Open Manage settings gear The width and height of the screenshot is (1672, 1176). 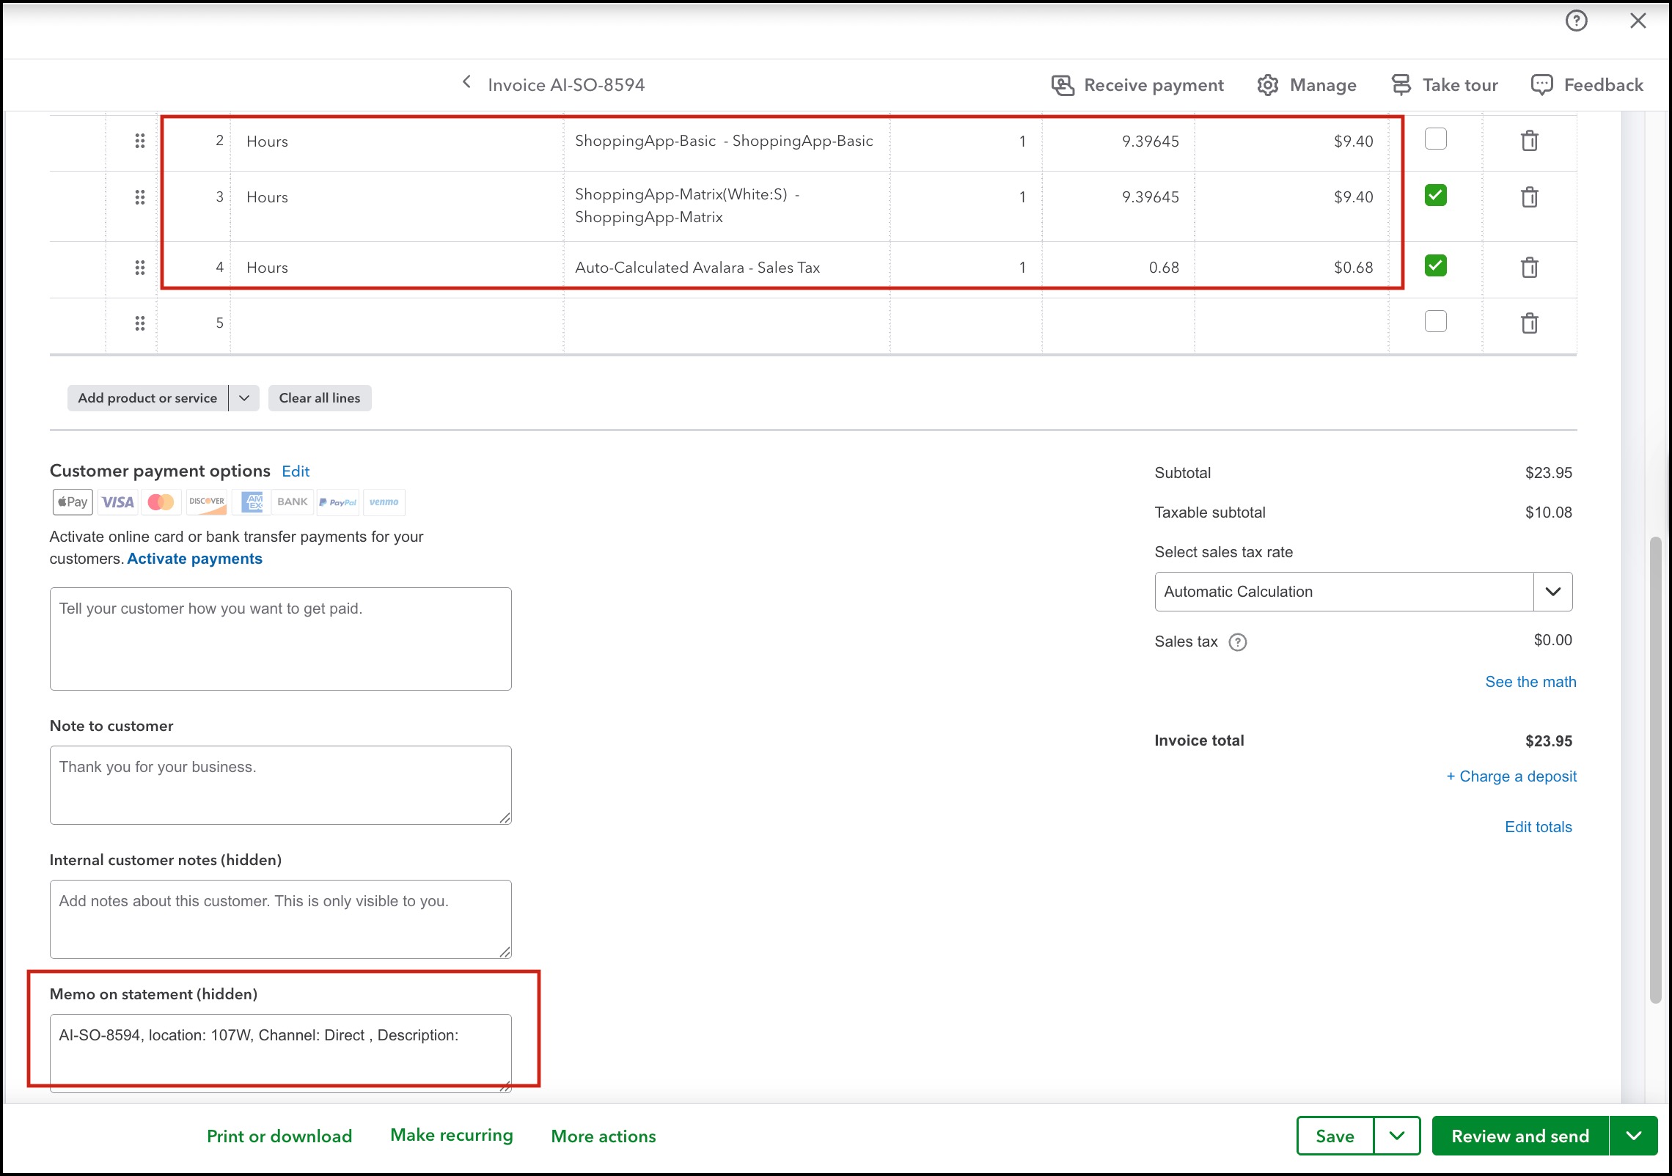tap(1267, 85)
